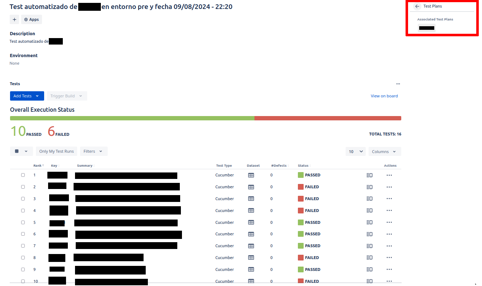Click the plus icon below the title
The height and width of the screenshot is (286, 482).
[14, 20]
